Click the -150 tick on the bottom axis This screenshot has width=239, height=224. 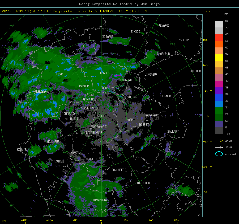click(24, 221)
